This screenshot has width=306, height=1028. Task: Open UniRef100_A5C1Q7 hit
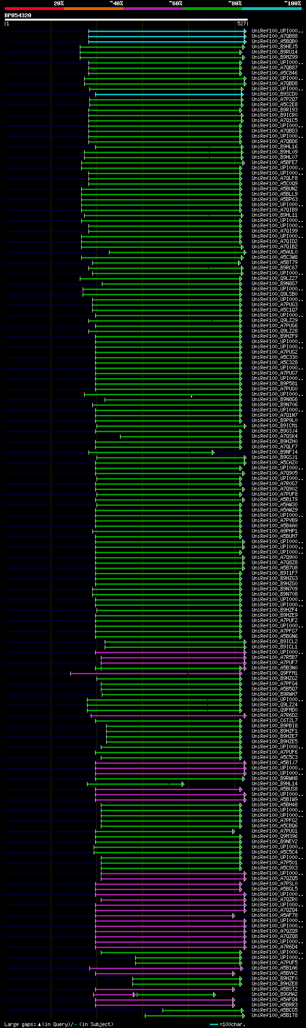tap(274, 310)
